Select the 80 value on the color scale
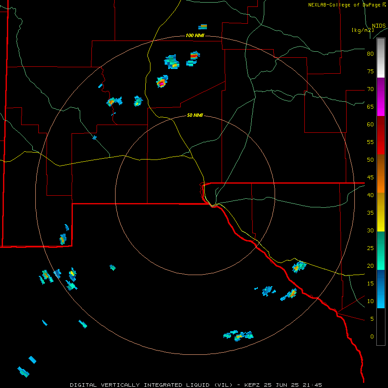This screenshot has width=388, height=388. tap(370, 54)
